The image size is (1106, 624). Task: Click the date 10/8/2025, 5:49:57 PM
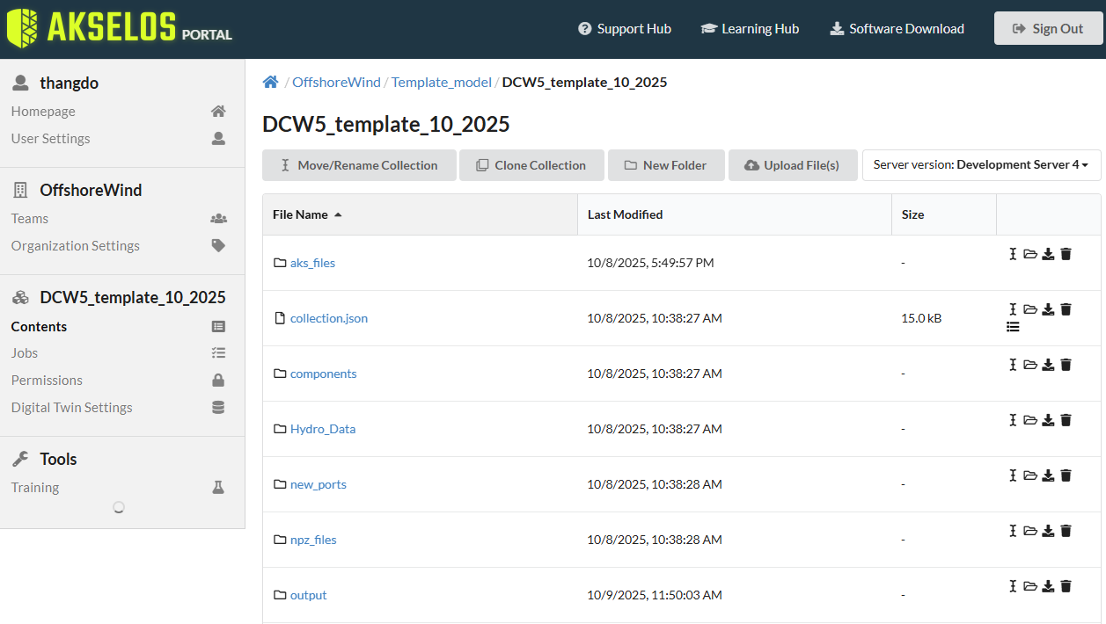[x=650, y=263]
